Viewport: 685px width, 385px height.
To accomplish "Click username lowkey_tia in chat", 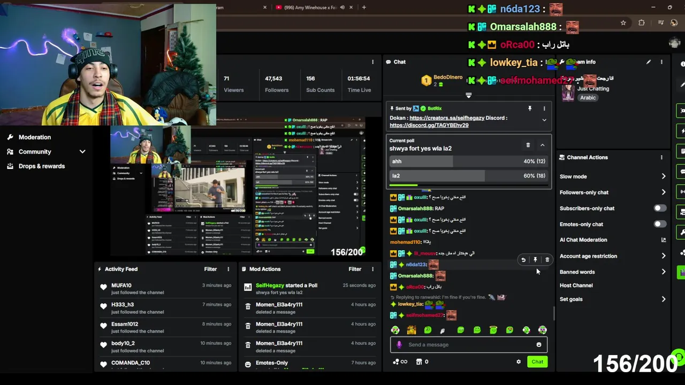I will coord(410,304).
